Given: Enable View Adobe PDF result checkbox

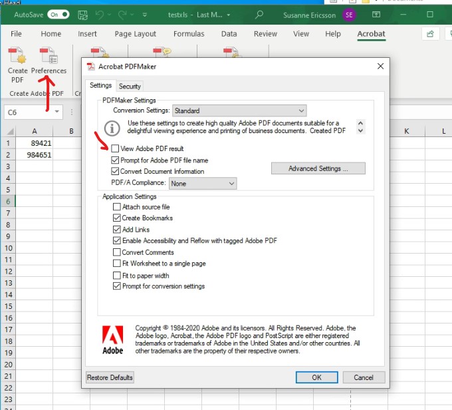Looking at the screenshot, I should (x=116, y=148).
